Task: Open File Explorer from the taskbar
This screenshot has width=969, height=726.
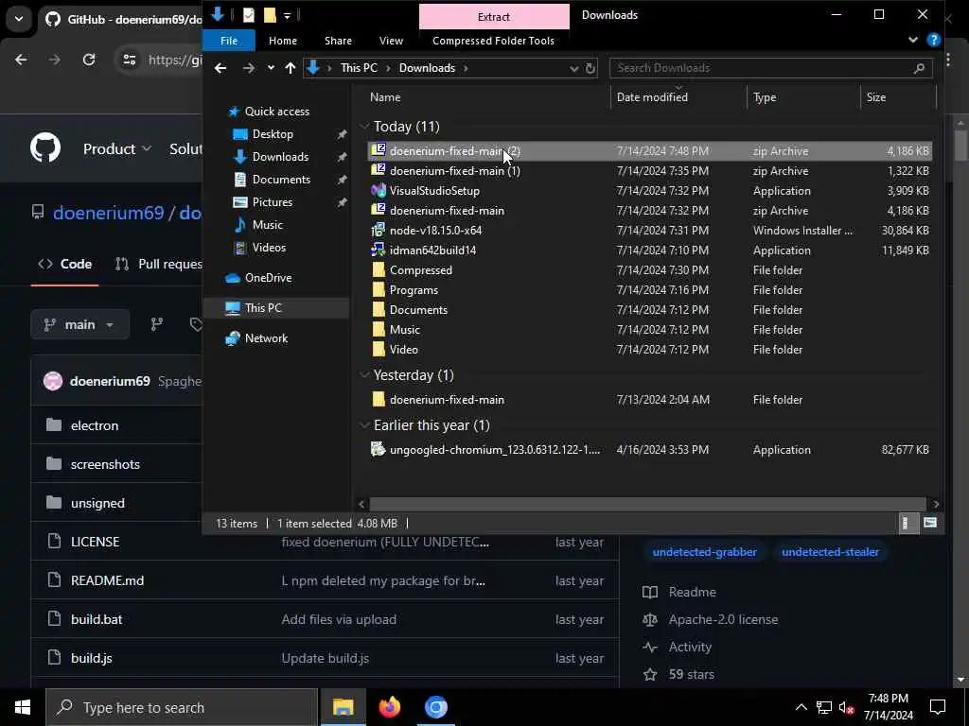Action: (x=343, y=707)
